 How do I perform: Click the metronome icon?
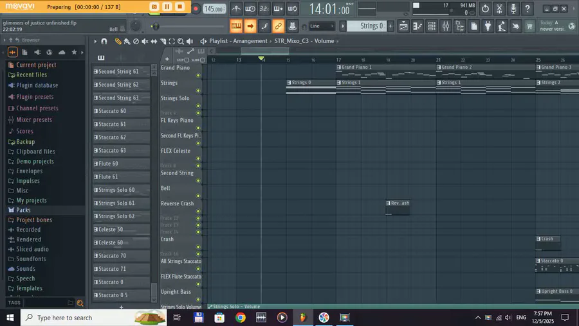236,8
